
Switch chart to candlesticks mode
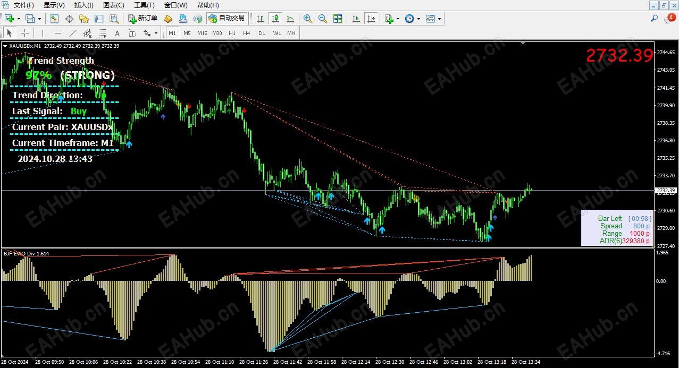(x=275, y=19)
